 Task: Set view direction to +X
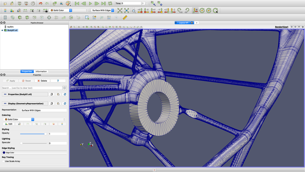[x=140, y=10]
